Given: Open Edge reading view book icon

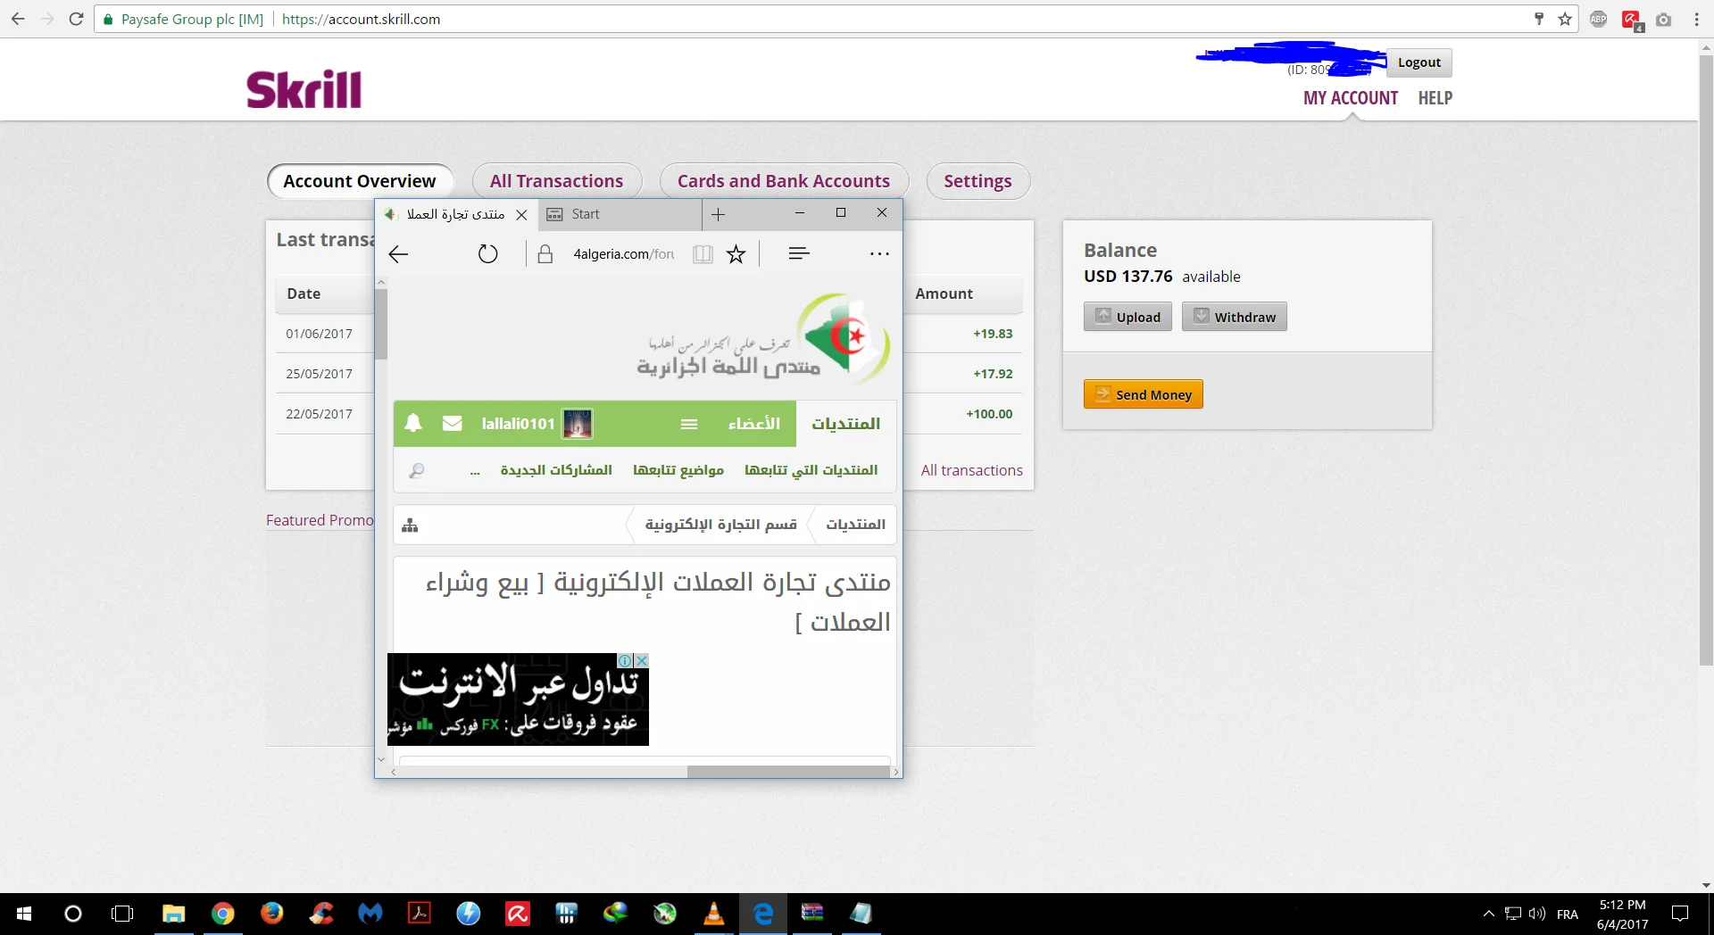Looking at the screenshot, I should (703, 254).
